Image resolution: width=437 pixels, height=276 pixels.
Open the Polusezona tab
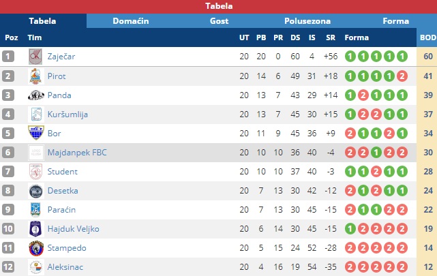(x=307, y=21)
